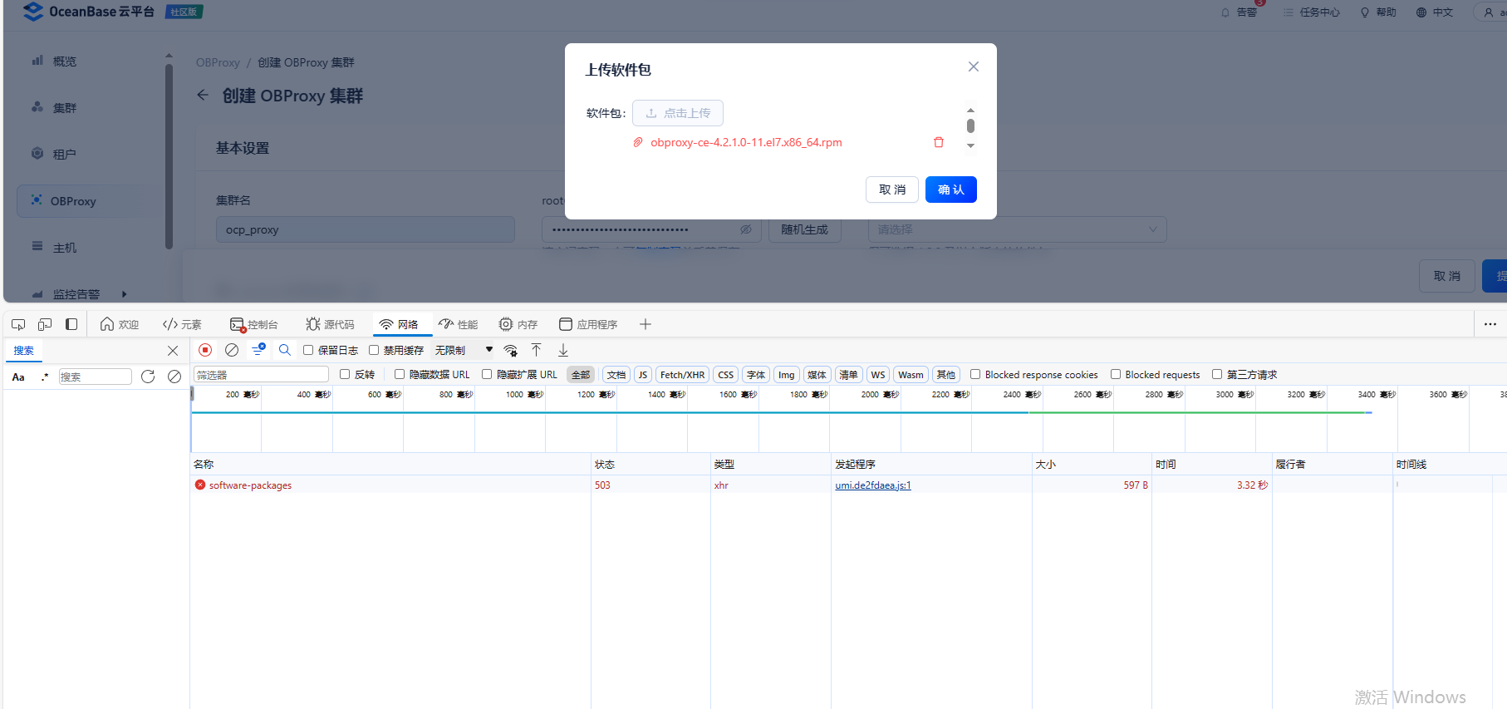Confirm the software package upload

[951, 190]
